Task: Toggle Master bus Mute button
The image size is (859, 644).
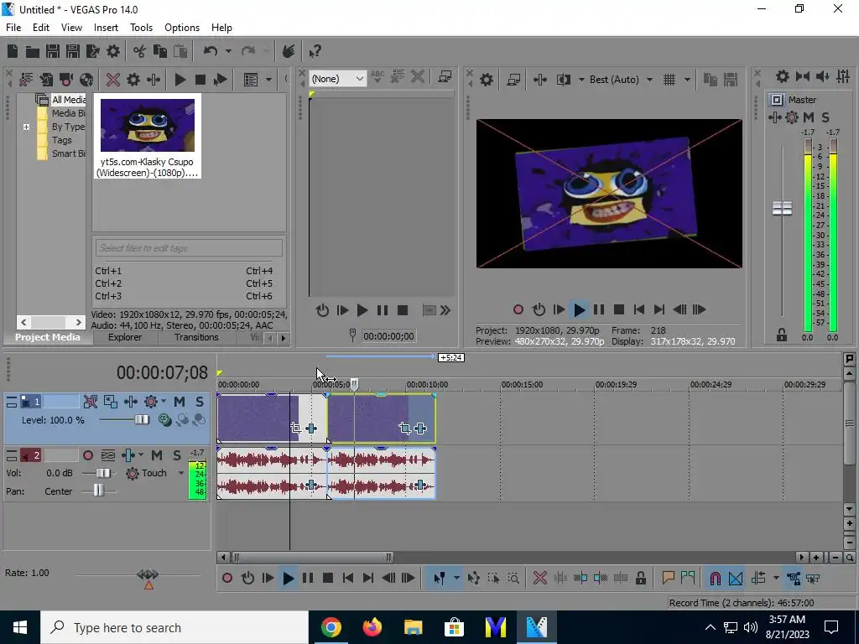Action: (x=809, y=117)
